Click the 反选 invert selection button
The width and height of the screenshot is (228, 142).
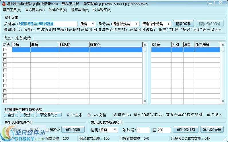27,115
